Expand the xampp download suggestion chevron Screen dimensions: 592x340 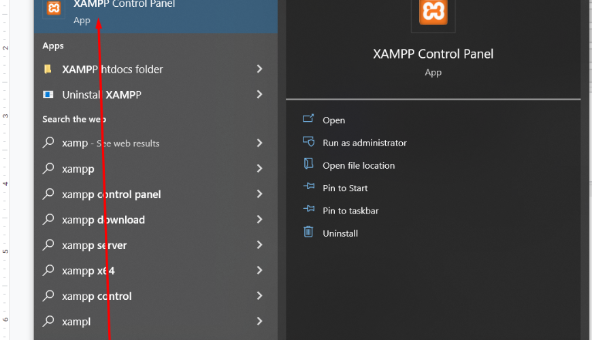[259, 219]
